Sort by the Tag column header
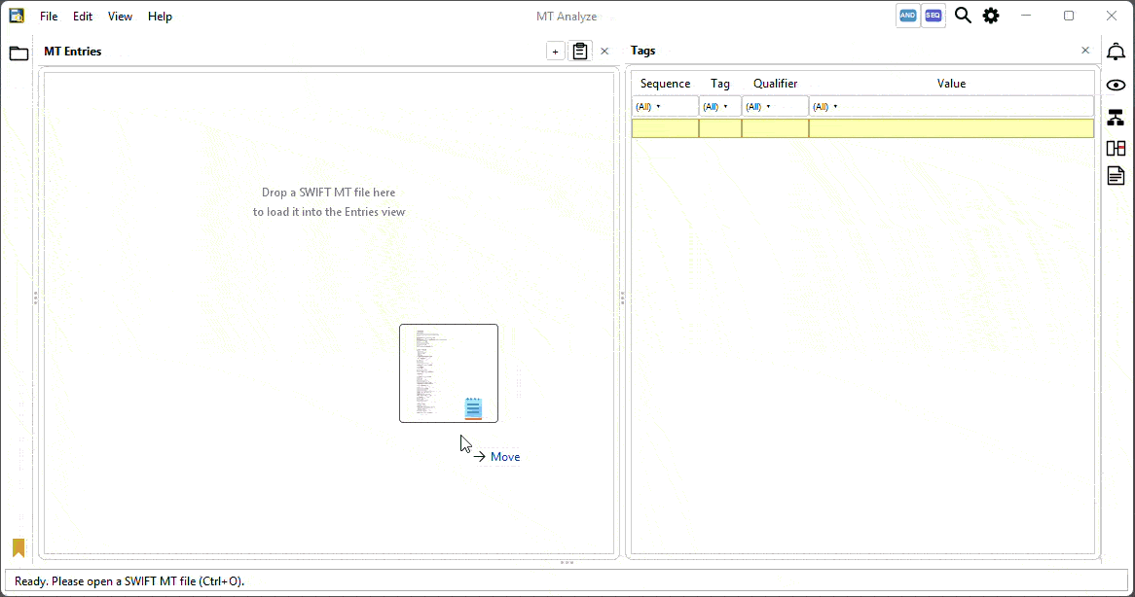This screenshot has width=1135, height=597. coord(720,83)
